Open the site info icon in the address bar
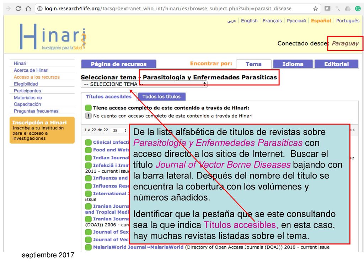This screenshot has width=364, height=273. click(40, 9)
